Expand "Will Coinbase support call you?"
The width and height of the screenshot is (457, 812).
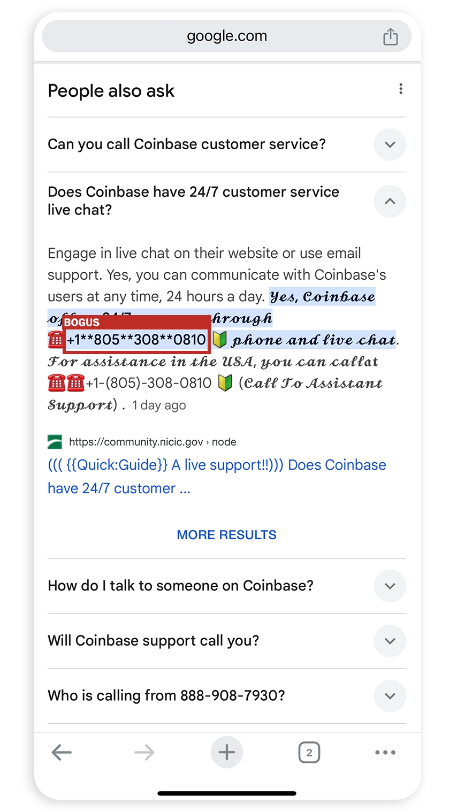click(390, 641)
